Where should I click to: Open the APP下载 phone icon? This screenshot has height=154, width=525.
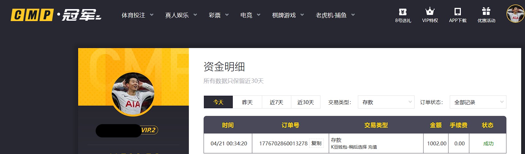[x=458, y=12]
